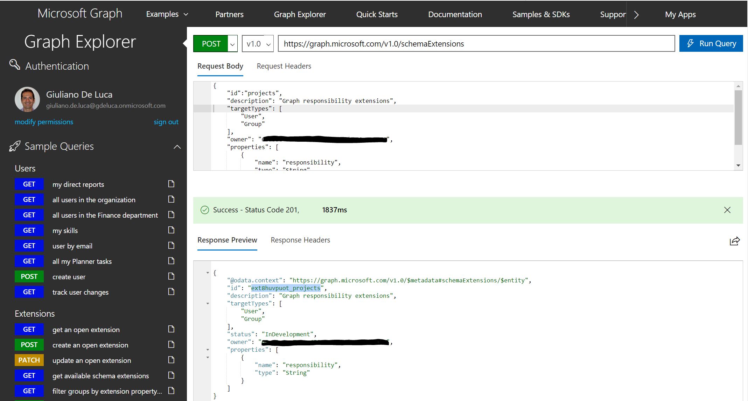Click copy icon next to my skills
The width and height of the screenshot is (748, 401).
click(171, 230)
